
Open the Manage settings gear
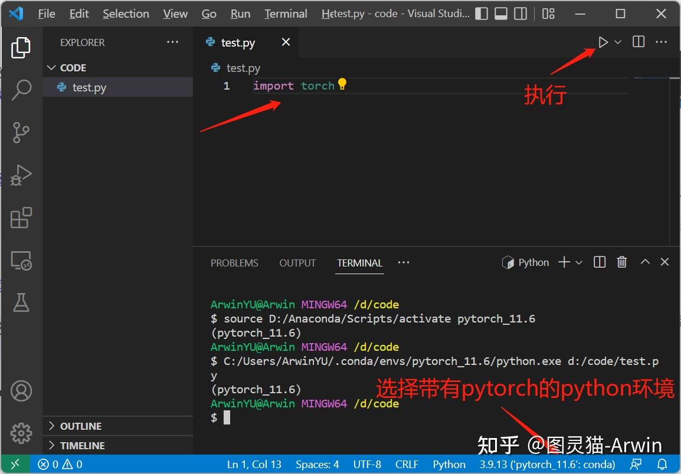tap(21, 433)
